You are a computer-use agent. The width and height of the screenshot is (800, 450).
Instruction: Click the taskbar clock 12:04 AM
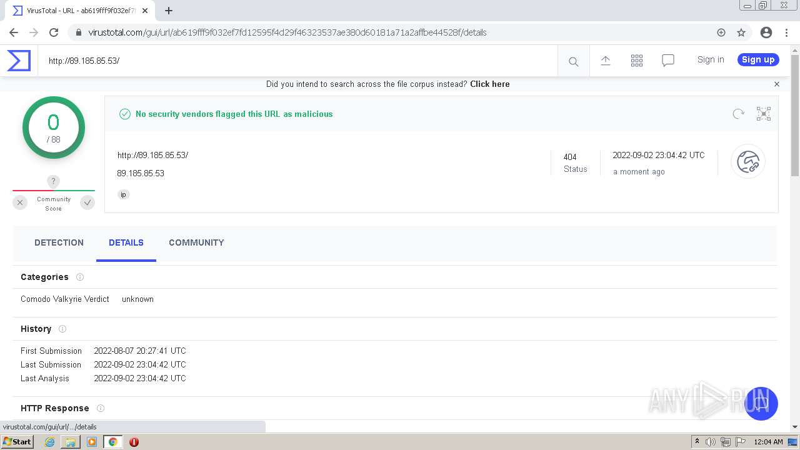coord(768,442)
